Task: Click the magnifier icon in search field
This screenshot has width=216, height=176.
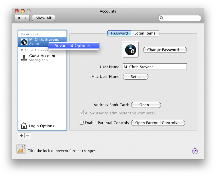Action: pos(162,18)
